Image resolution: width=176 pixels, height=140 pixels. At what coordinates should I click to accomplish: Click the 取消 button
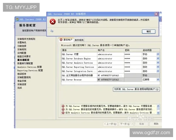(x=142, y=124)
